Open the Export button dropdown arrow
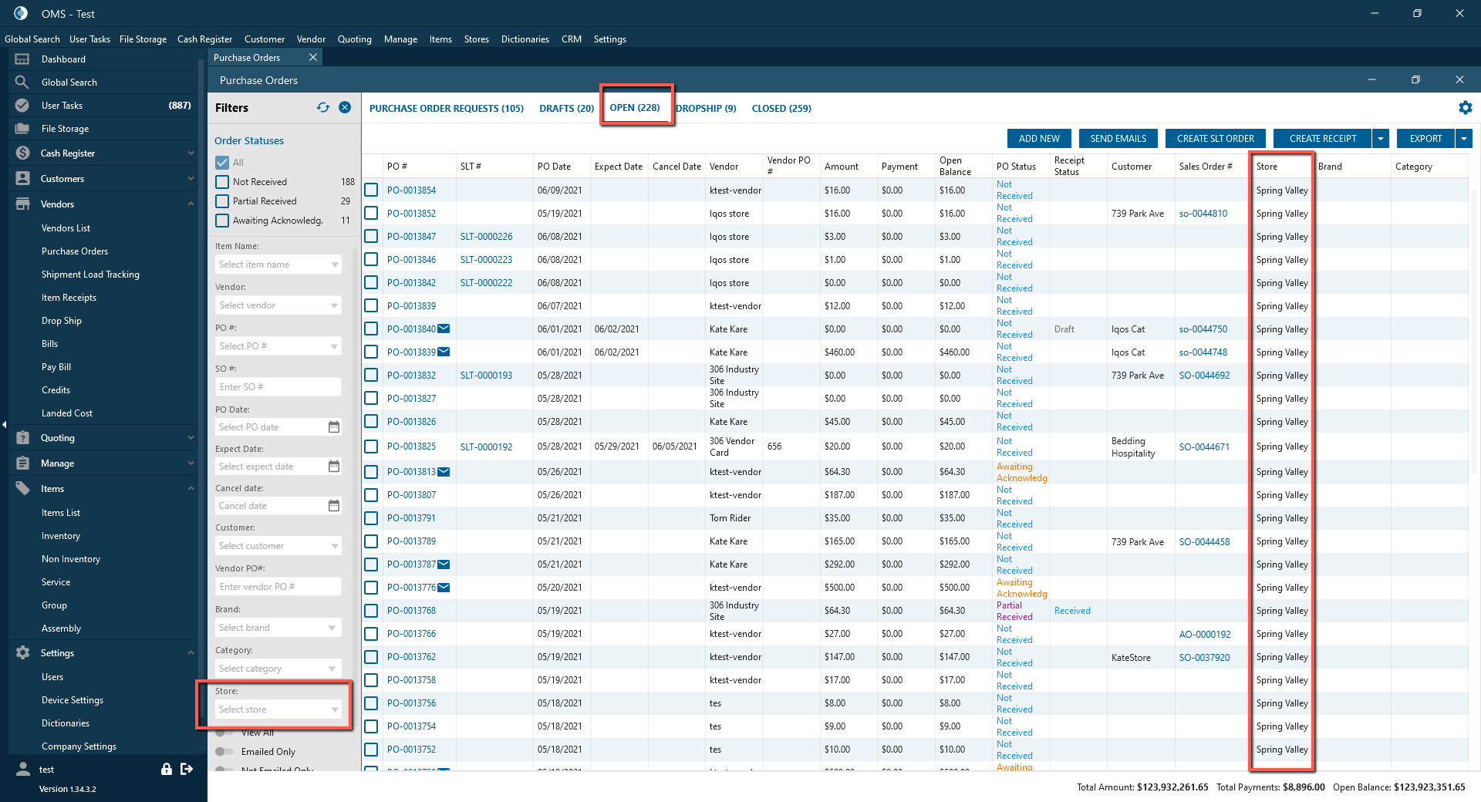 pos(1463,139)
